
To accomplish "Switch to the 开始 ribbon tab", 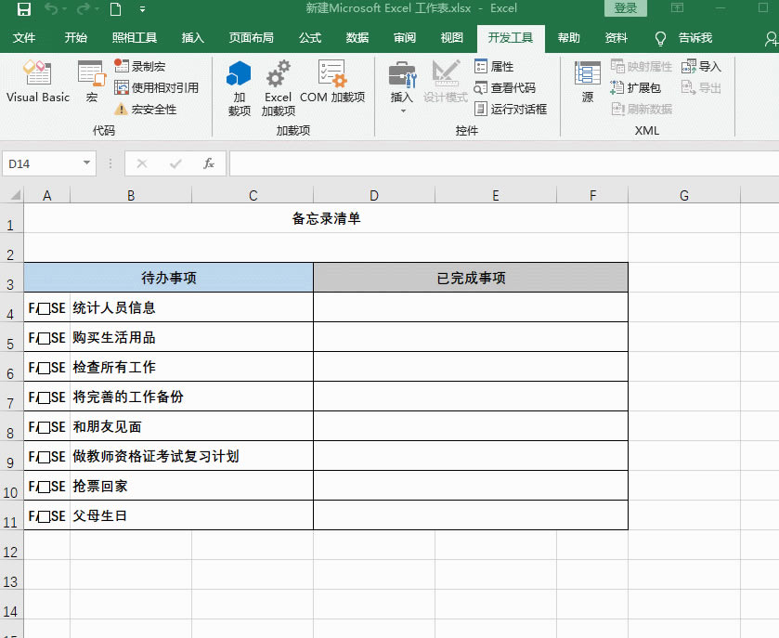I will [x=77, y=38].
